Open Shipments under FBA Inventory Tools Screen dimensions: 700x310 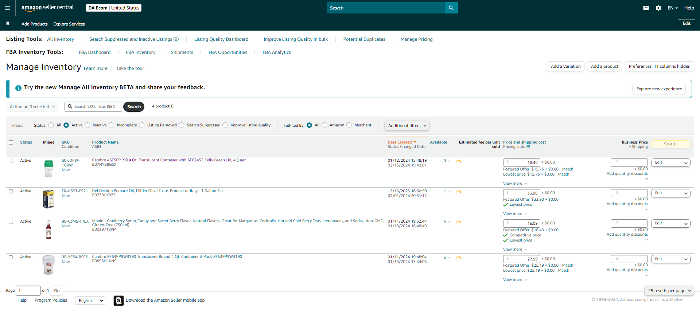coord(182,52)
